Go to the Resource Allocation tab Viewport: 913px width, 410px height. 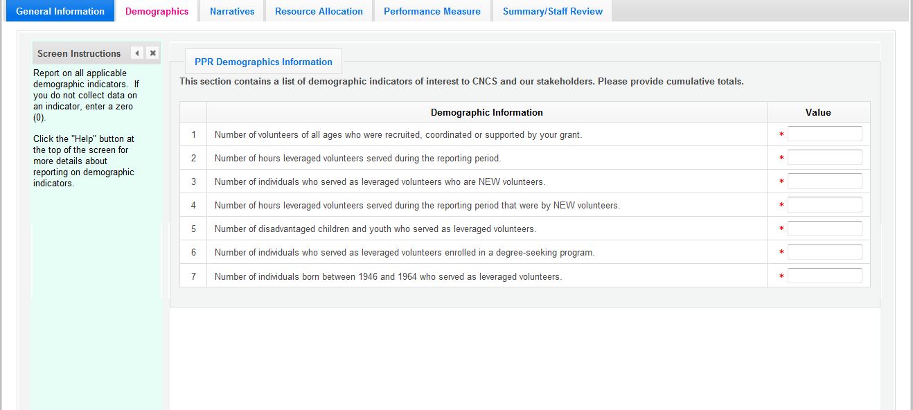[319, 11]
